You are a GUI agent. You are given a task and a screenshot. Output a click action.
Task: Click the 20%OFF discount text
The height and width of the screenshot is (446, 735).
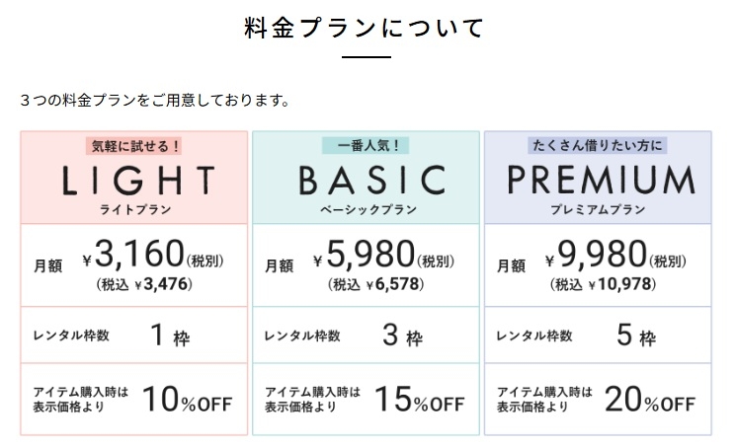[x=651, y=400]
